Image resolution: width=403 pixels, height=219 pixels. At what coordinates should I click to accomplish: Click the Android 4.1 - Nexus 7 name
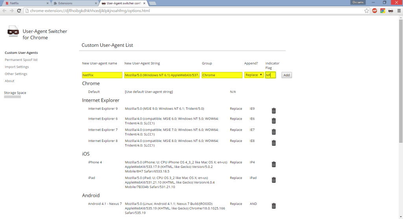[x=105, y=204]
